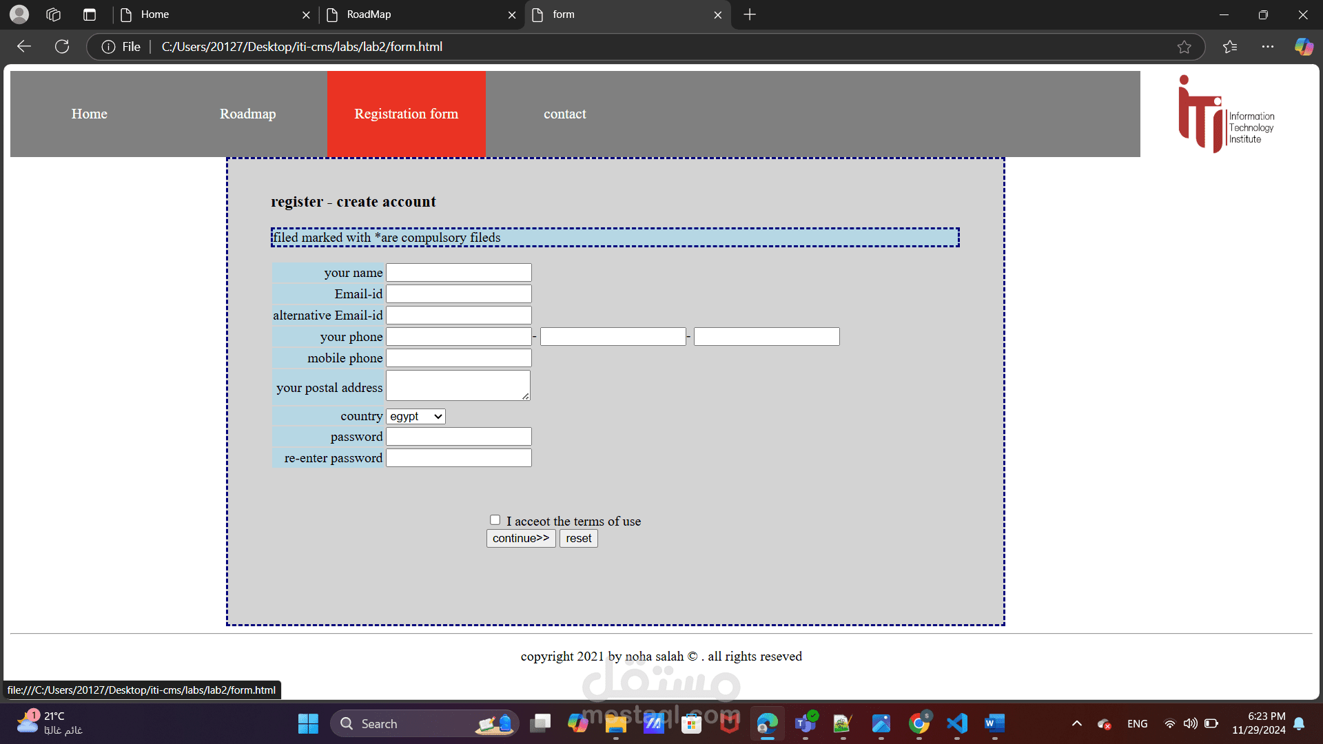Open Visual Studio Code from taskbar

pos(957,723)
